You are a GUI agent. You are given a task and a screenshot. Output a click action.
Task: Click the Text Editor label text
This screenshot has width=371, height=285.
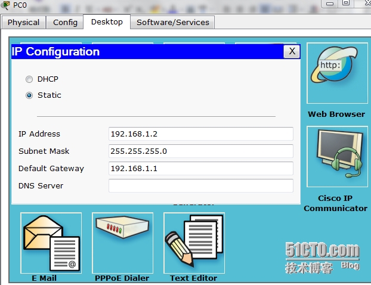pos(193,278)
